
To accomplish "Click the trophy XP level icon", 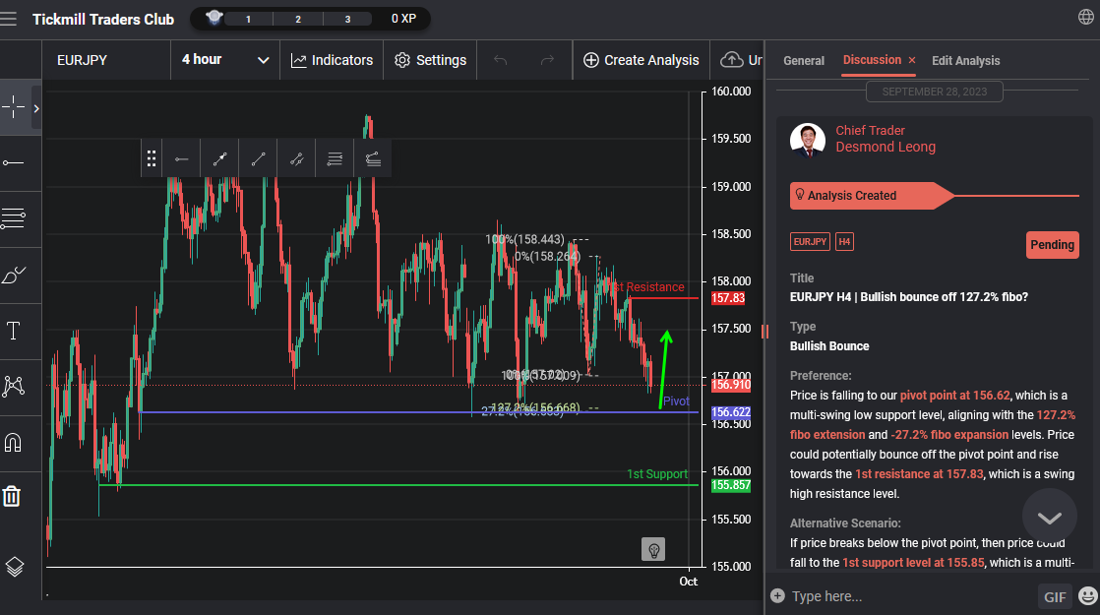I will (214, 17).
